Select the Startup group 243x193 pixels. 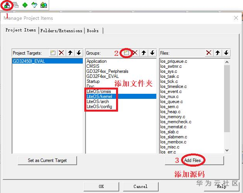[121, 81]
